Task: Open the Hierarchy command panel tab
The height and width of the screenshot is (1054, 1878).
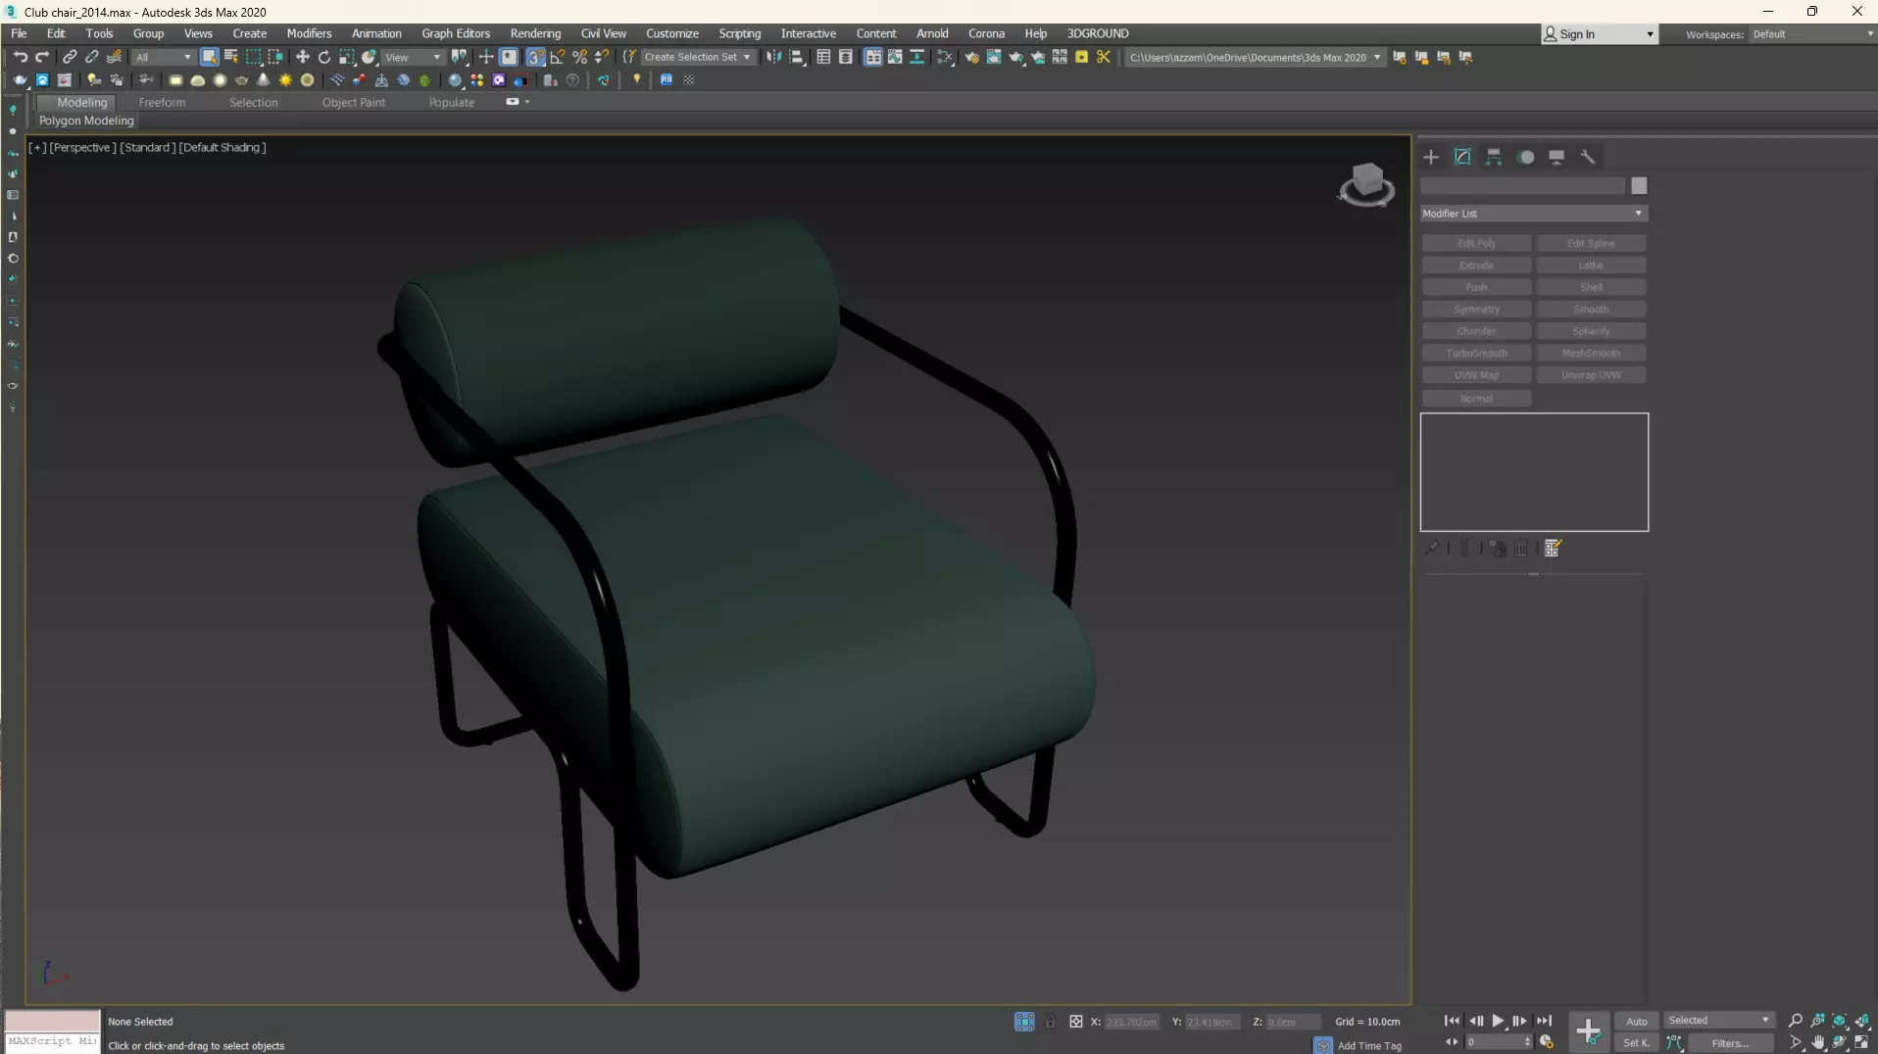Action: (1494, 157)
